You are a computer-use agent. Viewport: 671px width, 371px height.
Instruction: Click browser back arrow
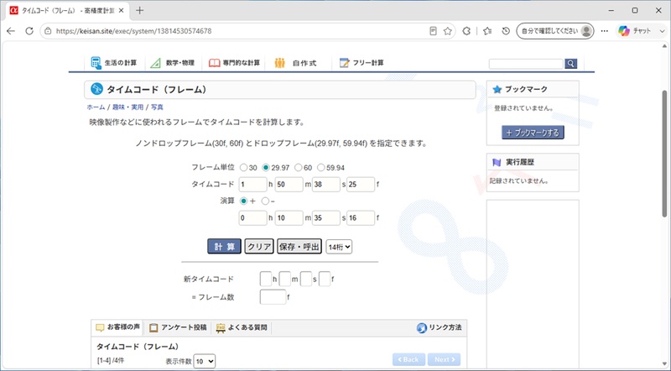coord(11,31)
